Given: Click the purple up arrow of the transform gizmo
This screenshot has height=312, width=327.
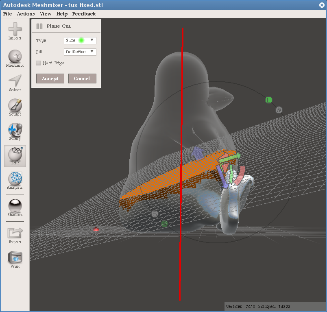Looking at the screenshot, I should pyautogui.click(x=197, y=153).
